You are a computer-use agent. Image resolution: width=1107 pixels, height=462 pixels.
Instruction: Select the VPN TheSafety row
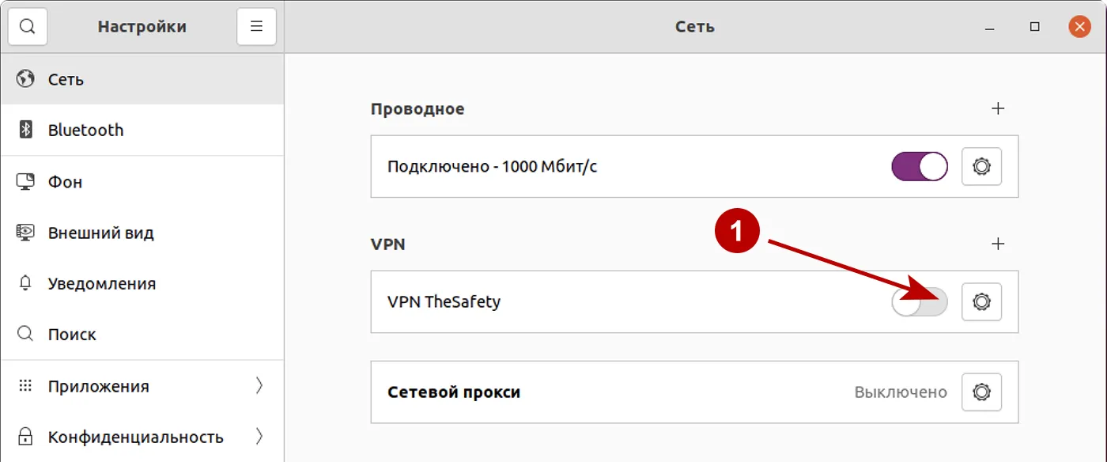coord(553,301)
